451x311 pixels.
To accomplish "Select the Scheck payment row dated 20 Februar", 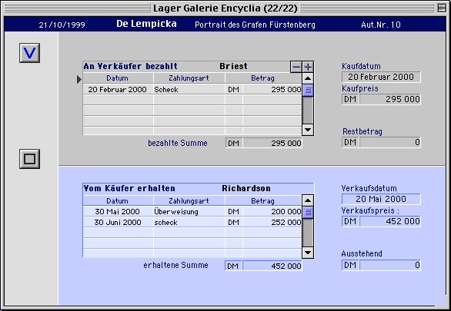I will pyautogui.click(x=192, y=90).
